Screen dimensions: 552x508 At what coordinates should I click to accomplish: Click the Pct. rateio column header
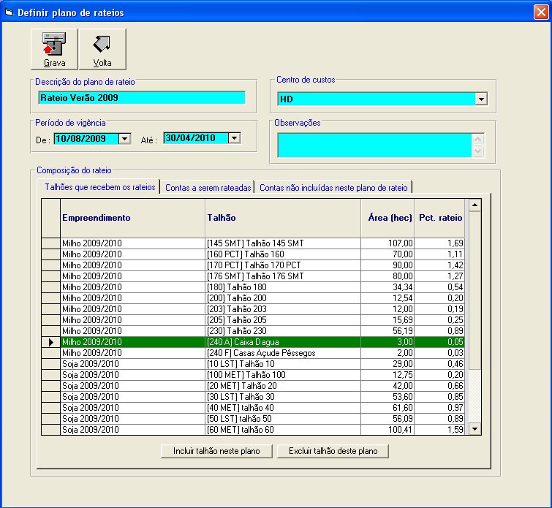point(439,218)
